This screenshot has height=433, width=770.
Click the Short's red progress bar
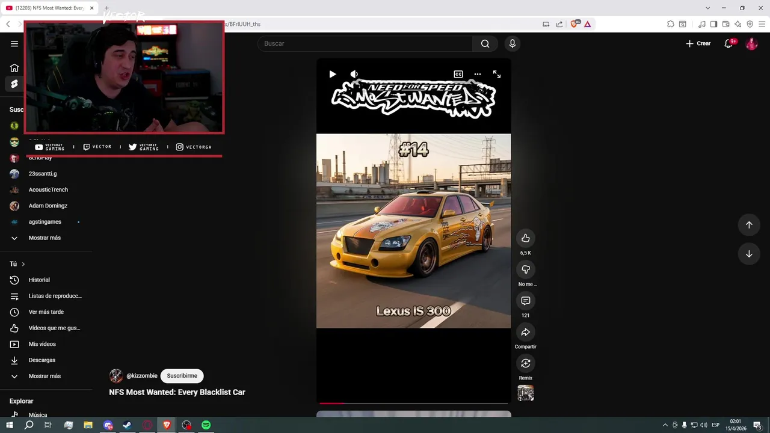[414, 403]
